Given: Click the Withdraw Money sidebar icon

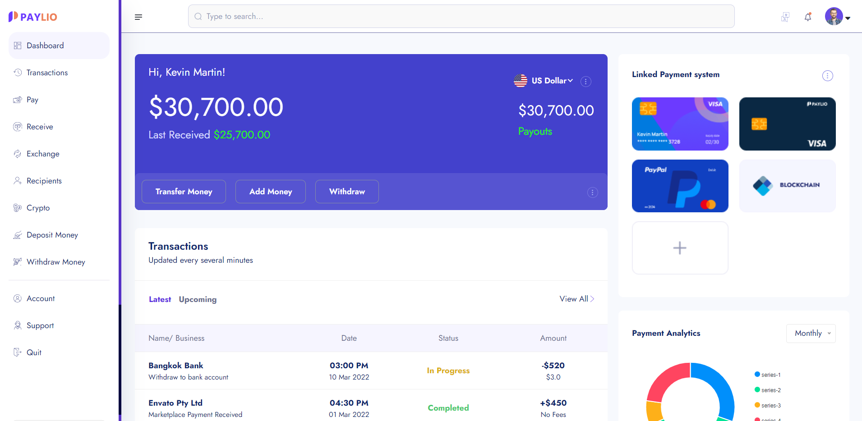Looking at the screenshot, I should point(18,262).
